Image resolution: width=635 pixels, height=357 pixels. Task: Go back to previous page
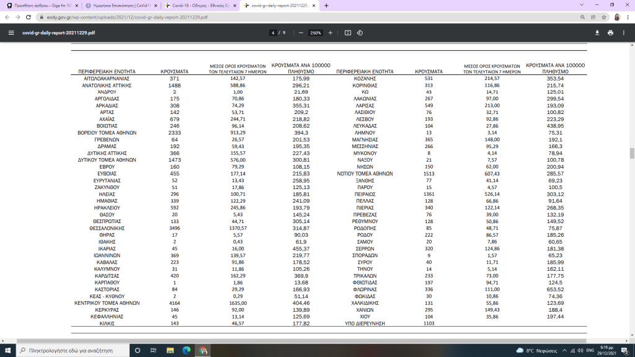(x=7, y=17)
